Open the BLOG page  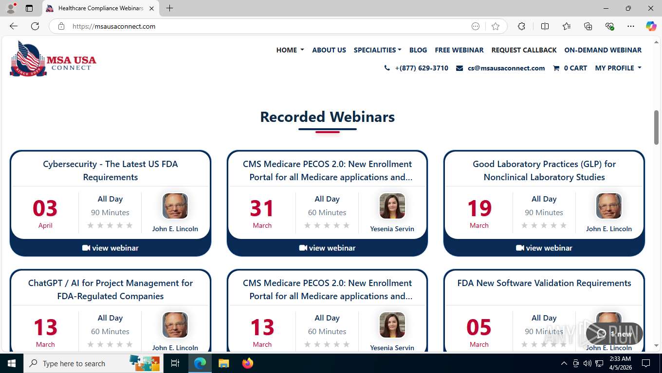click(418, 50)
